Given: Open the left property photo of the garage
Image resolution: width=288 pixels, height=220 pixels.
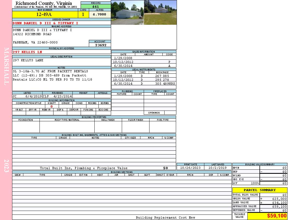Looking at the screenshot, I should click(127, 13).
